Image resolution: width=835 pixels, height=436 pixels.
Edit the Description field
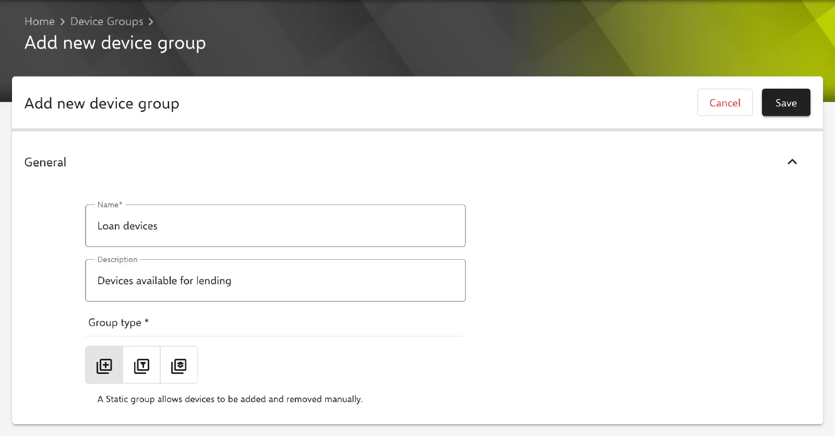point(276,281)
